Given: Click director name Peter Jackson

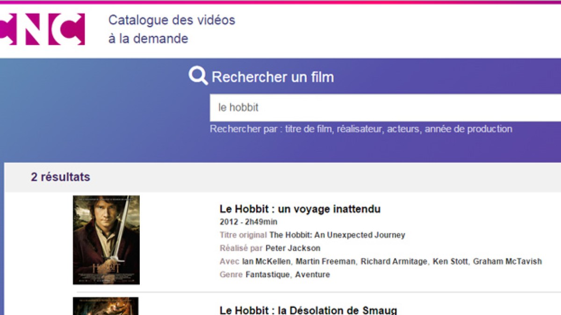Looking at the screenshot, I should (x=293, y=248).
